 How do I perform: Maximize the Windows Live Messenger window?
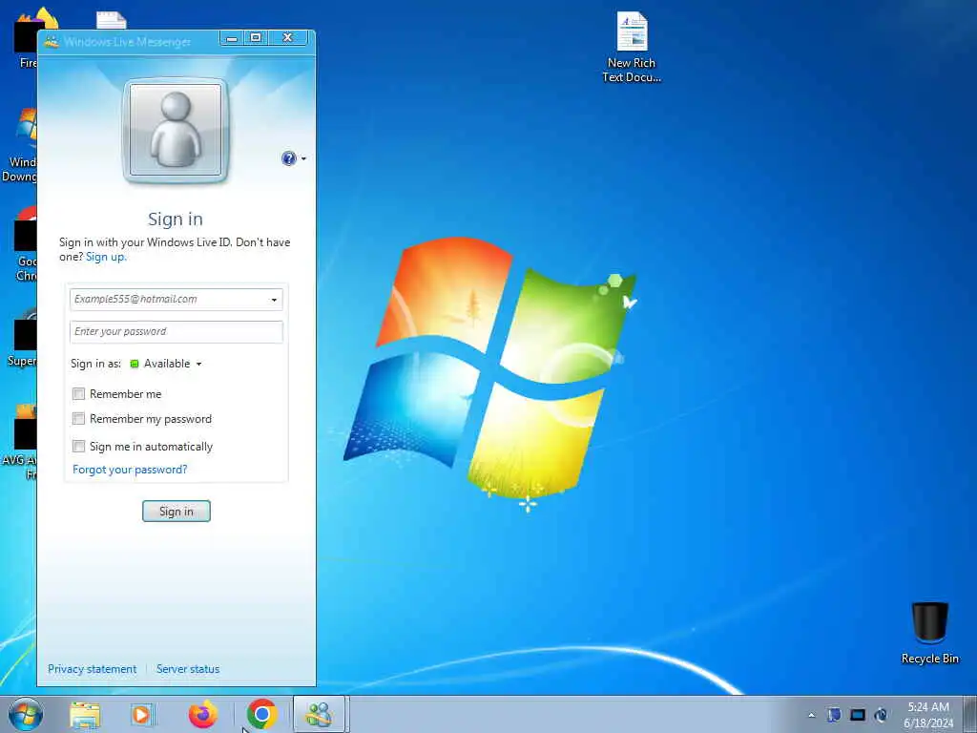click(256, 38)
